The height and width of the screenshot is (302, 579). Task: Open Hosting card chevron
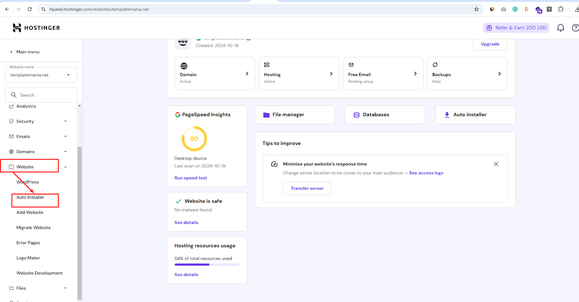331,74
